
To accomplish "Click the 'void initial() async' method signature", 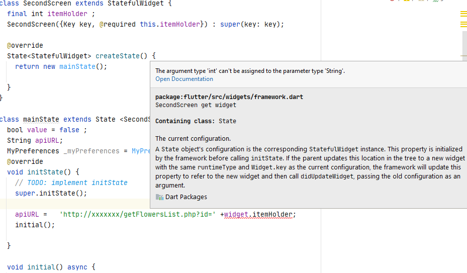I will point(47,267).
